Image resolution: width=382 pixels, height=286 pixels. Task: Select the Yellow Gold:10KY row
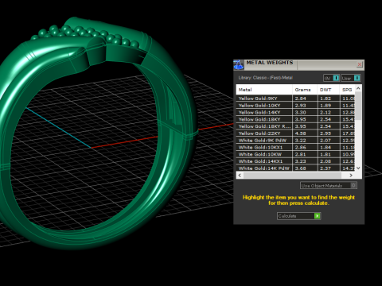[295, 106]
